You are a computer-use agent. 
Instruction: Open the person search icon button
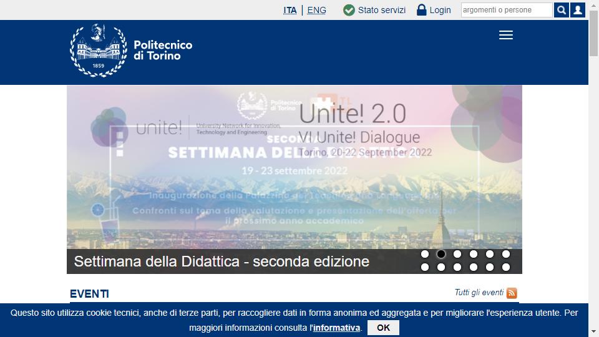click(x=578, y=10)
